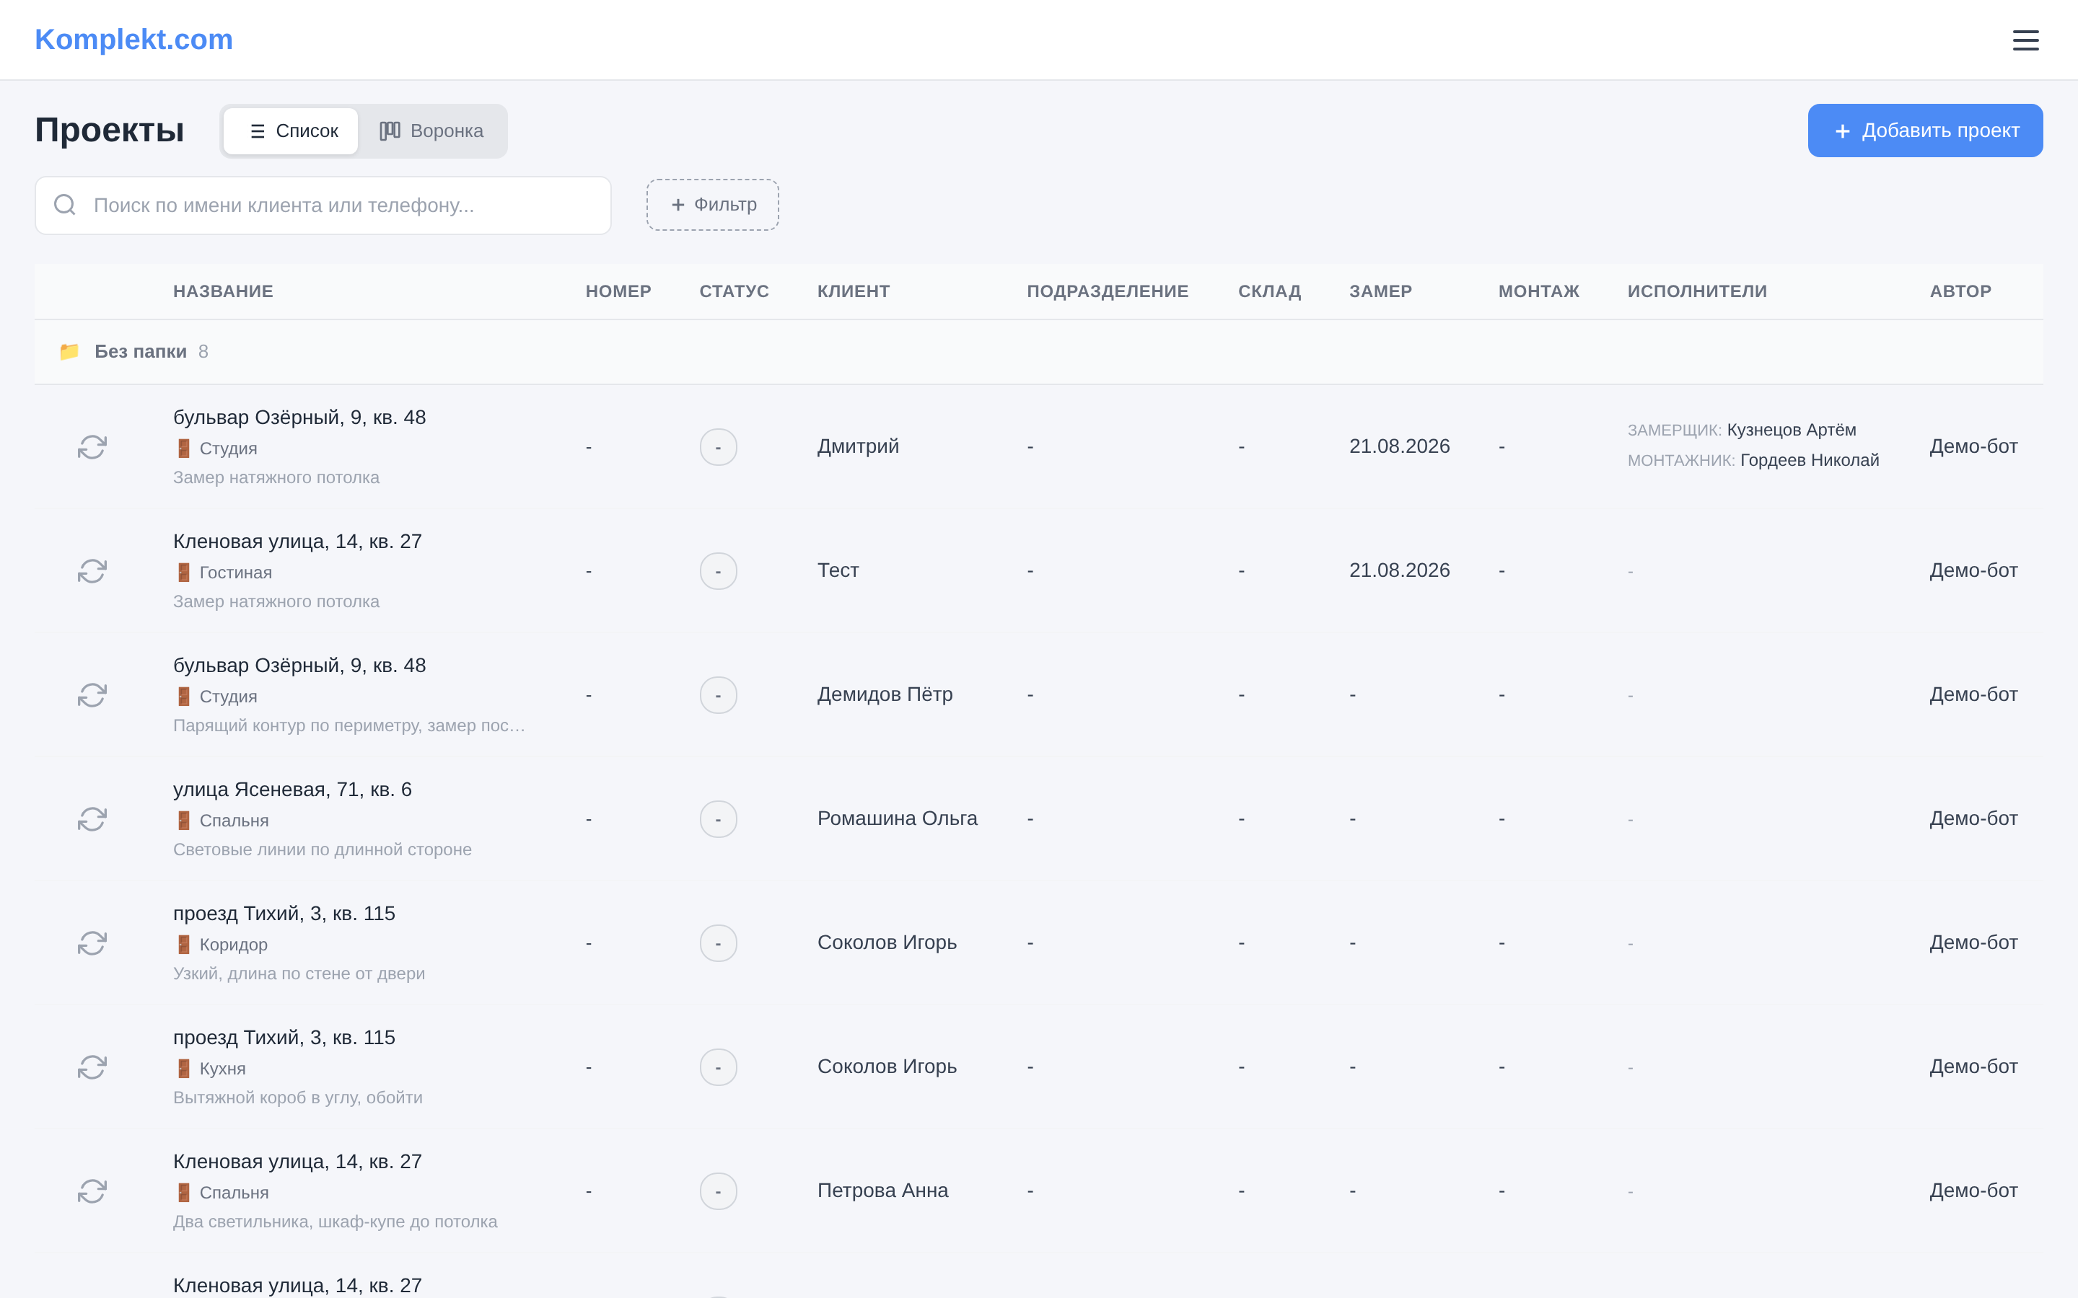The image size is (2078, 1298).
Task: Click the sync icon in the Кухня row
Action: (92, 1067)
